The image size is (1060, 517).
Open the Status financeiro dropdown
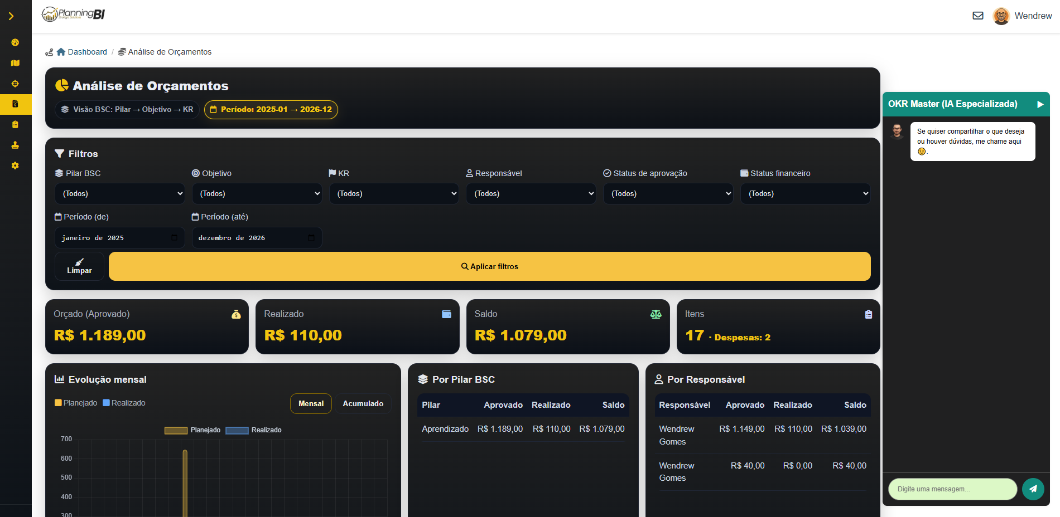pos(805,193)
